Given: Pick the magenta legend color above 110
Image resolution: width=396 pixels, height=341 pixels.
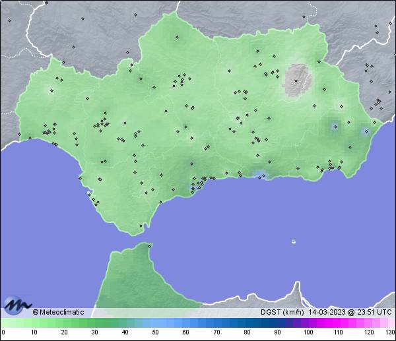Looking at the screenshot, I should (x=338, y=323).
